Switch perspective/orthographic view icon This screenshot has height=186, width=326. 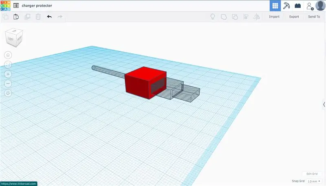[x=8, y=93]
